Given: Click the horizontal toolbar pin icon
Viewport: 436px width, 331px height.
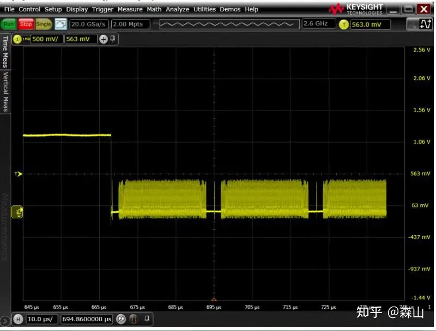Looking at the screenshot, I should (147, 318).
